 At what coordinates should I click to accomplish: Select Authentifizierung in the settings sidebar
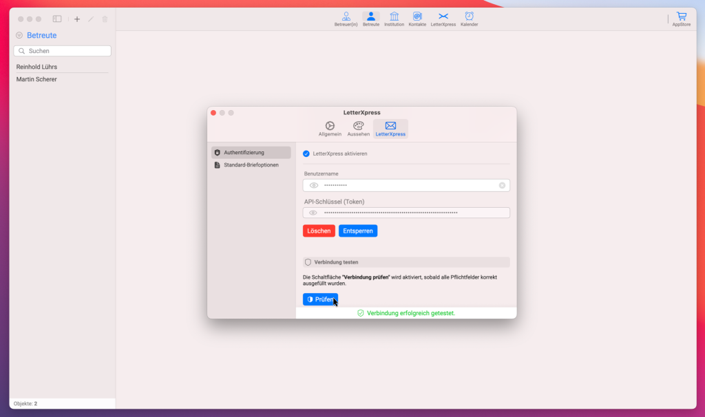coord(251,153)
